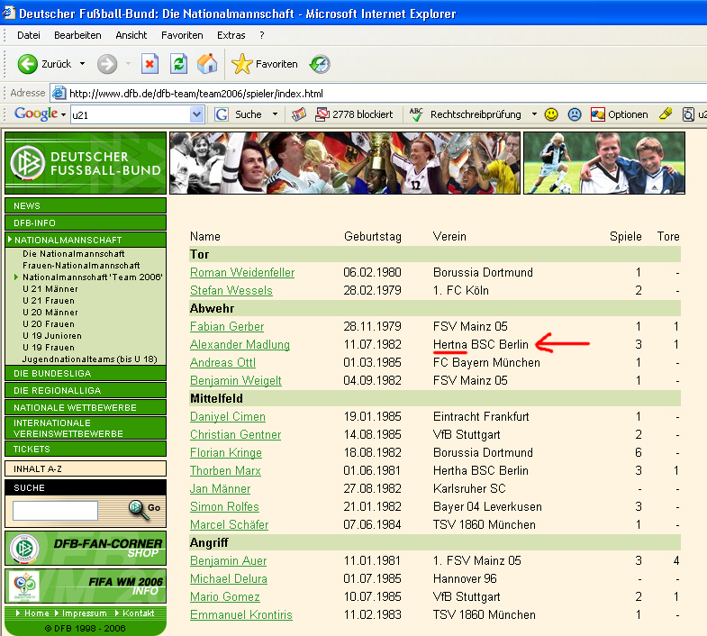Open the TICKETS section

[86, 449]
